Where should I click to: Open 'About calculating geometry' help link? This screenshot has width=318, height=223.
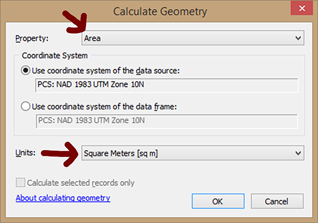[x=63, y=198]
